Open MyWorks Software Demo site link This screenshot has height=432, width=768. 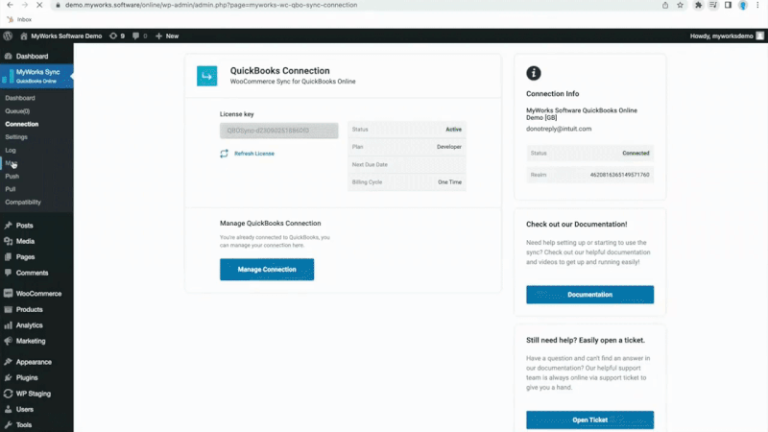61,36
